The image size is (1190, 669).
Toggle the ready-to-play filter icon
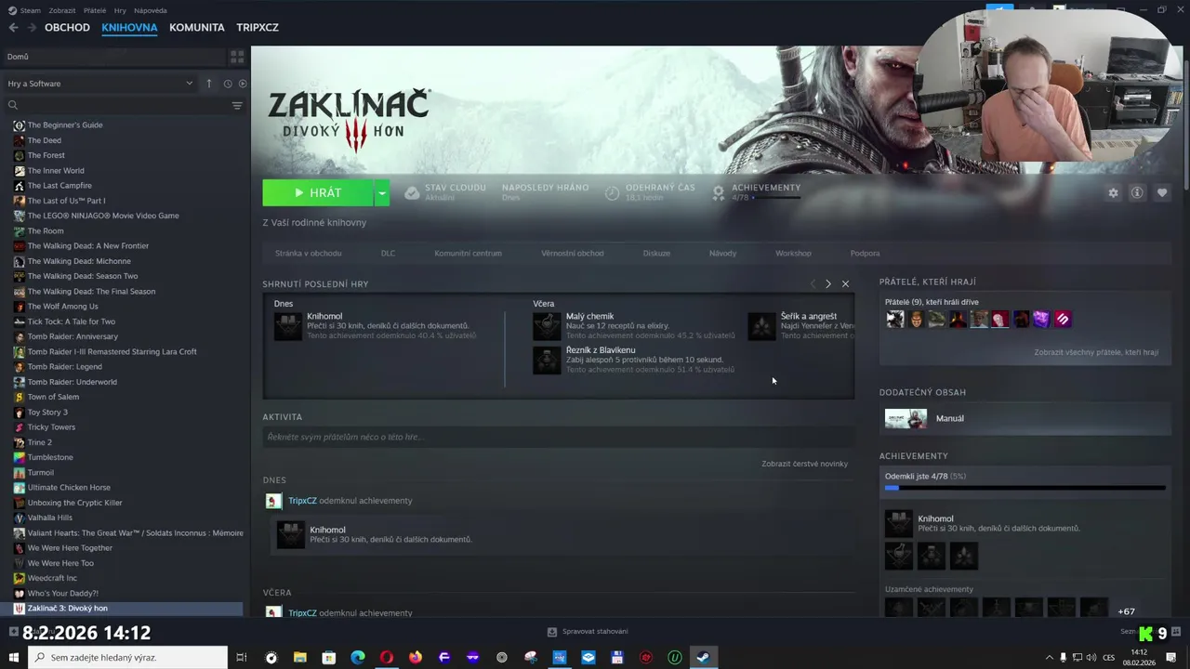(x=243, y=84)
